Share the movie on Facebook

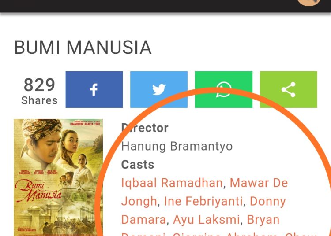[x=94, y=89]
